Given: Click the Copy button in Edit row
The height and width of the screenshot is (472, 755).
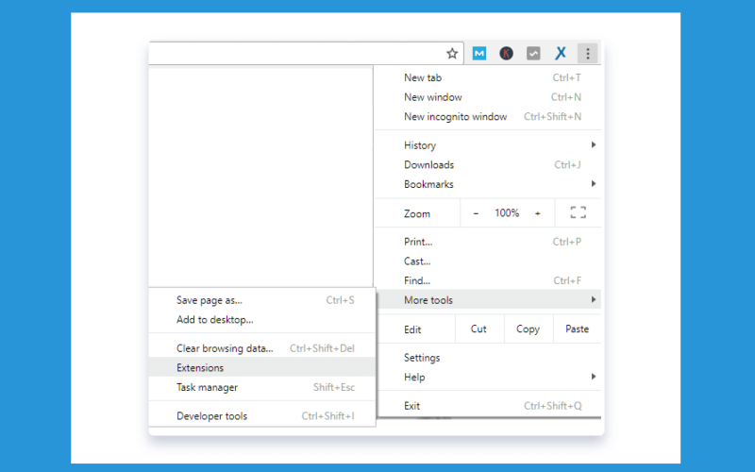Looking at the screenshot, I should click(528, 329).
